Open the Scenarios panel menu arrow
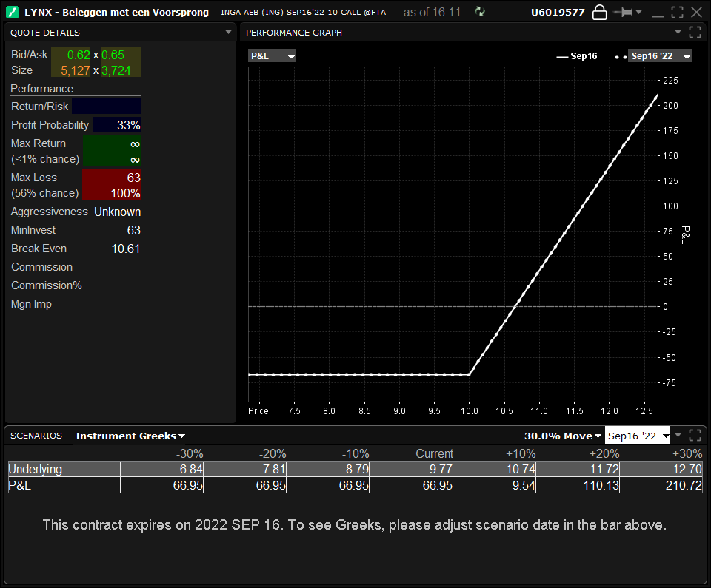The height and width of the screenshot is (588, 711). 678,435
